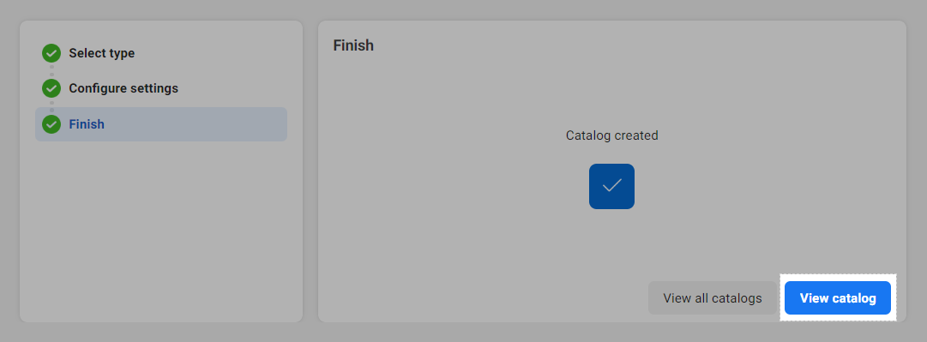Image resolution: width=927 pixels, height=342 pixels.
Task: Click the green check icon beside Select type
Action: [51, 53]
